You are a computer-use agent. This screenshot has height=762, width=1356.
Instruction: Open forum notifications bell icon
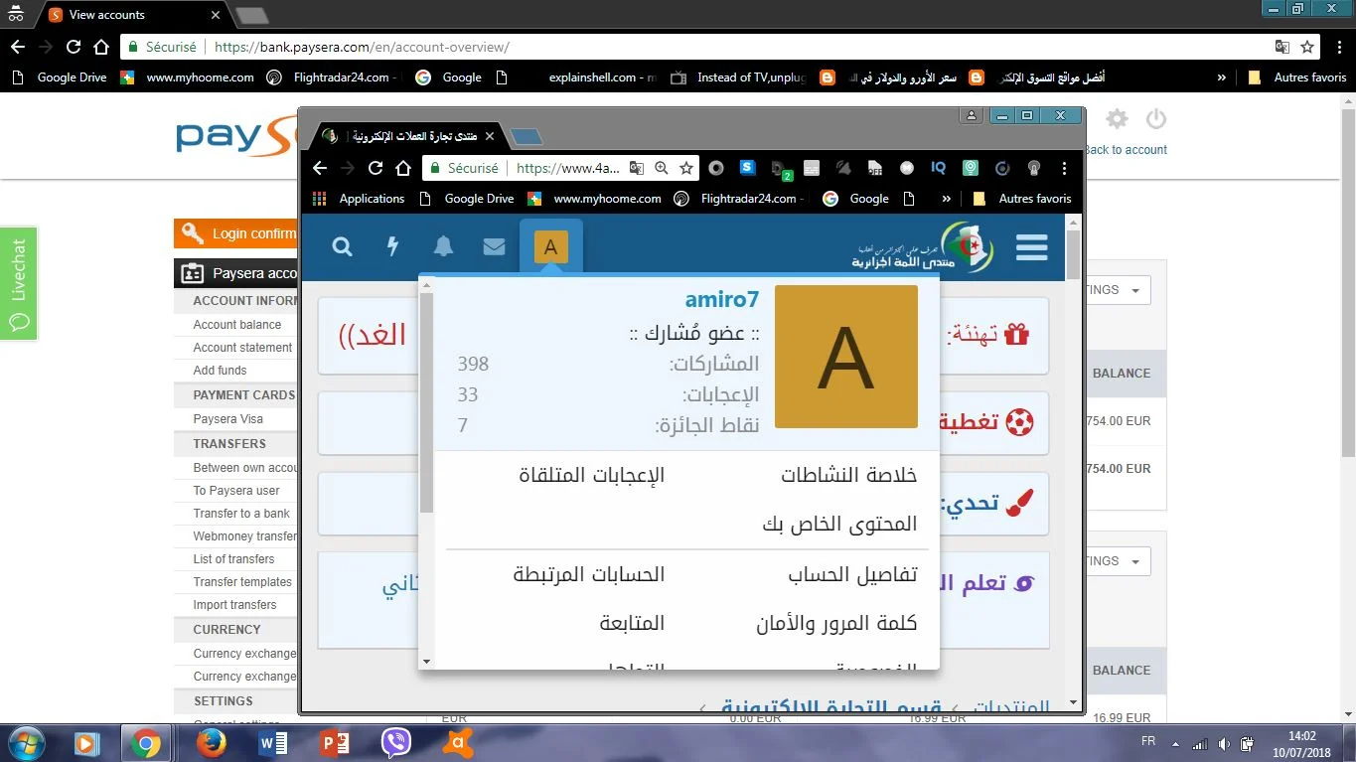click(443, 247)
